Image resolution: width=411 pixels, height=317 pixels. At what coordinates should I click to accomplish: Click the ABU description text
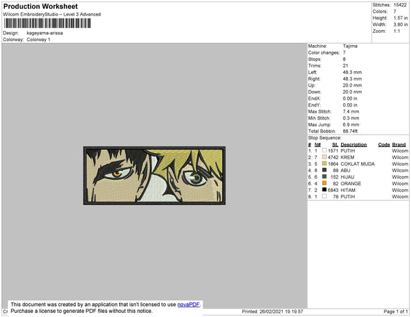[x=345, y=170]
